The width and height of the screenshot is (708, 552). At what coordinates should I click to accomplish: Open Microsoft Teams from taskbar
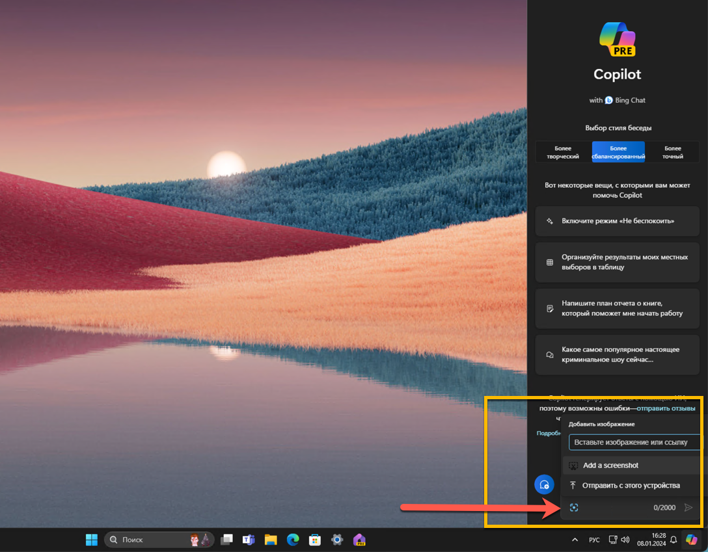pos(249,540)
